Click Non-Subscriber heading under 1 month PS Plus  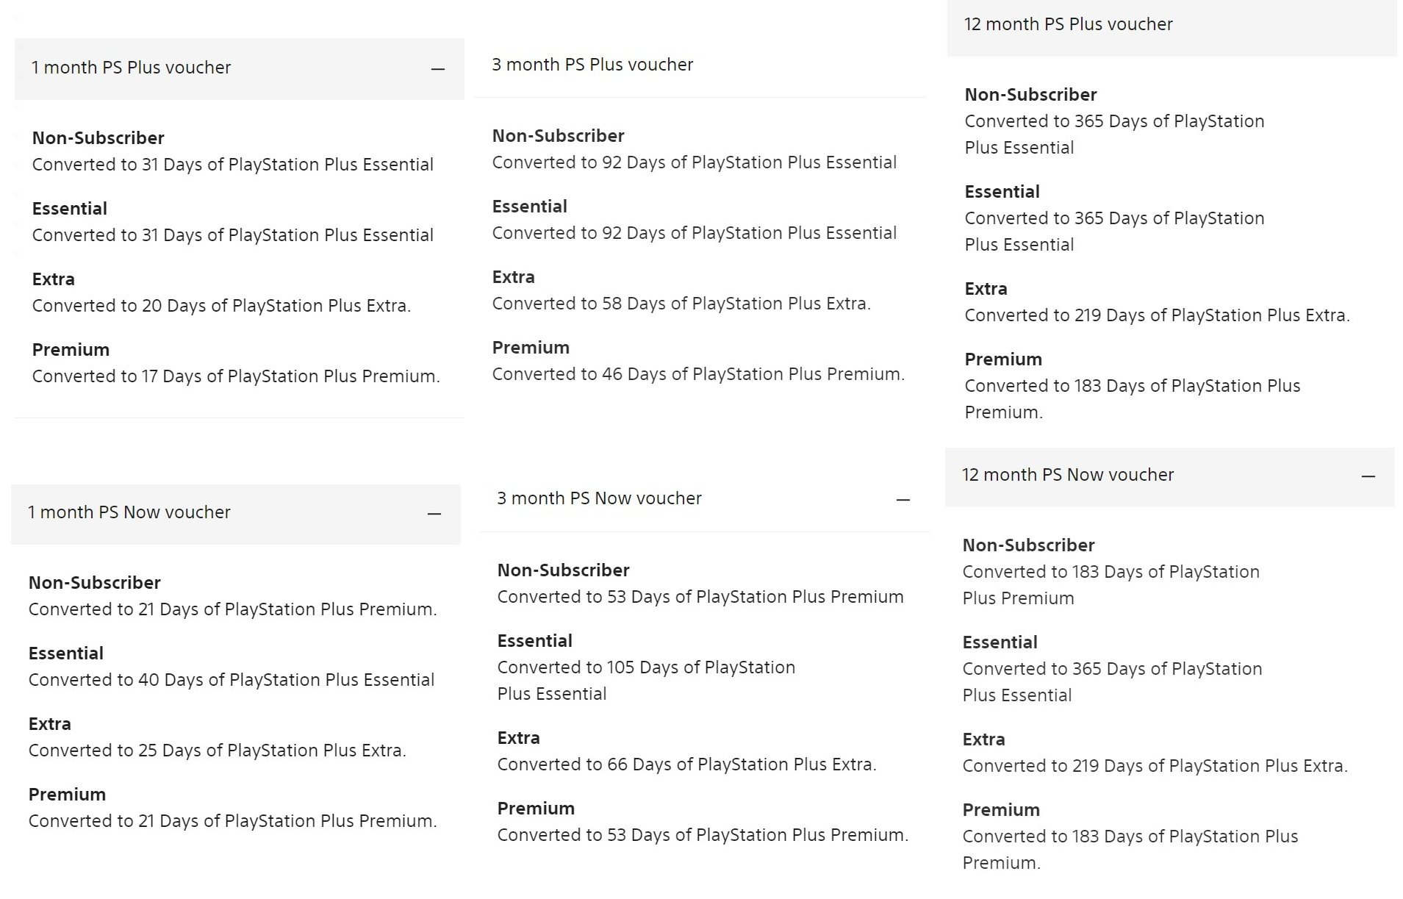click(98, 138)
